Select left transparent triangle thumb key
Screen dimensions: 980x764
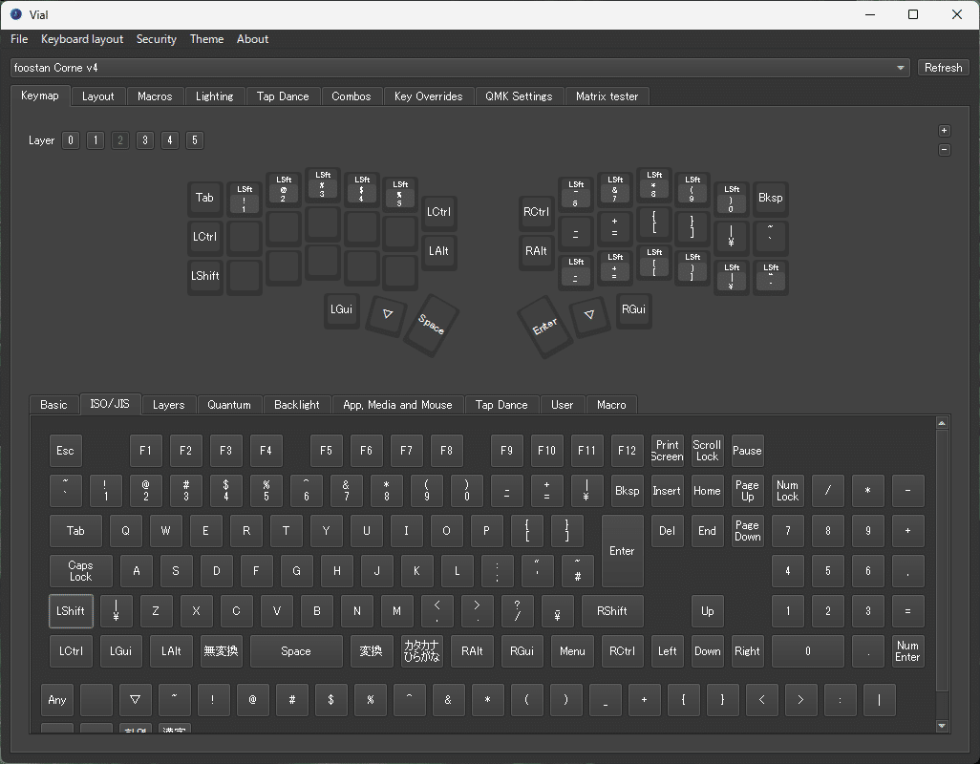[x=387, y=314]
